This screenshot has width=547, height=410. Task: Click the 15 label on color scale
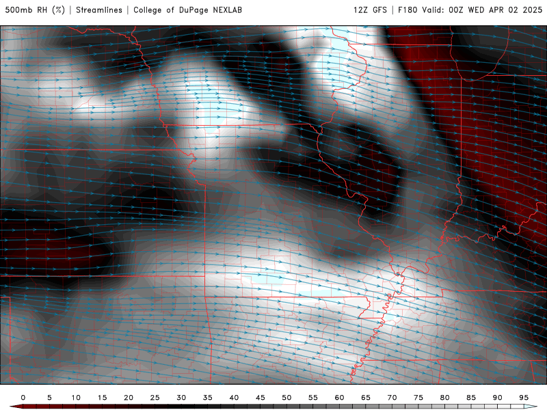102,398
